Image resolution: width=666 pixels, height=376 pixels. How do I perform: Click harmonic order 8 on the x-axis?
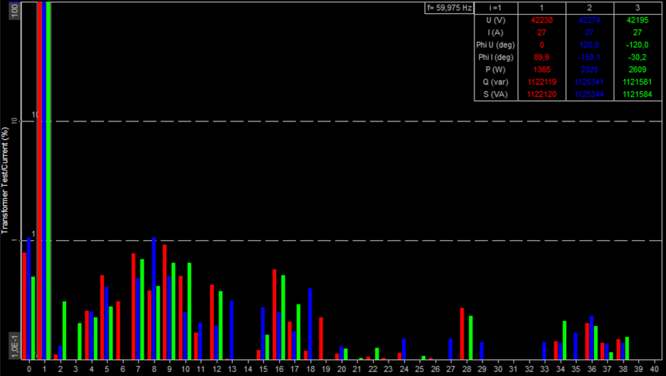click(x=153, y=369)
